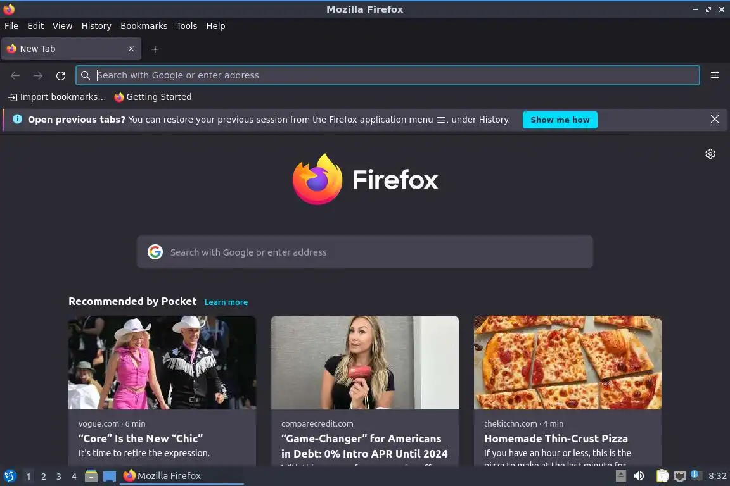Click the removable media tray icon
Screen dimensions: 730x486
click(x=620, y=476)
